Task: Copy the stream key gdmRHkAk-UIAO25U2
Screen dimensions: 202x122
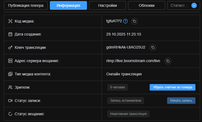Action: pos(153,47)
